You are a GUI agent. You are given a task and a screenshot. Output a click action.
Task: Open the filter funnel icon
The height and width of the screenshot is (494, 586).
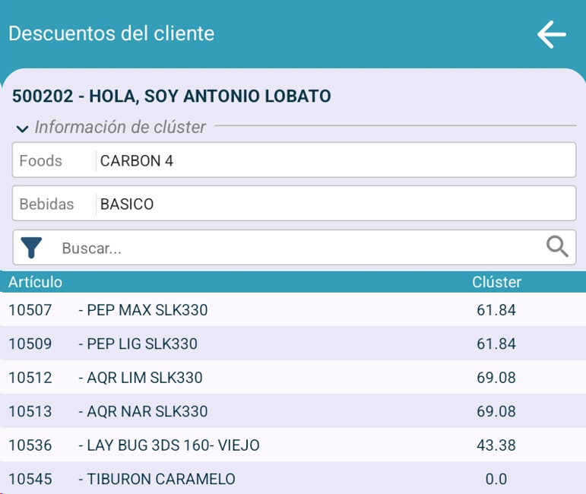(x=31, y=248)
